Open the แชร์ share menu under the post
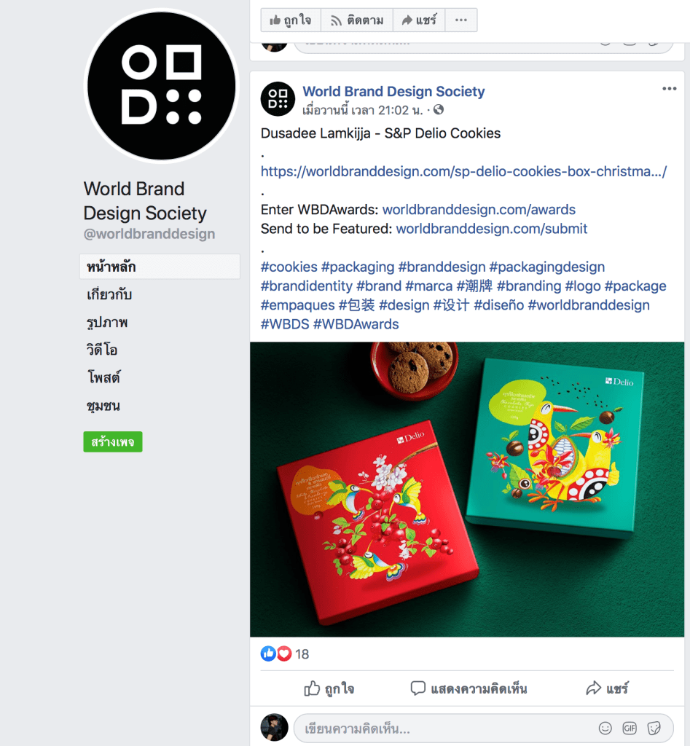Viewport: 690px width, 746px height. point(607,688)
